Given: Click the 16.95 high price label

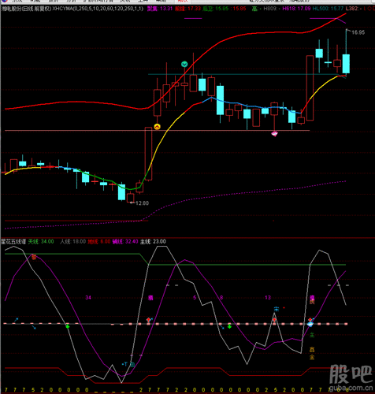Looking at the screenshot, I should pos(358,32).
